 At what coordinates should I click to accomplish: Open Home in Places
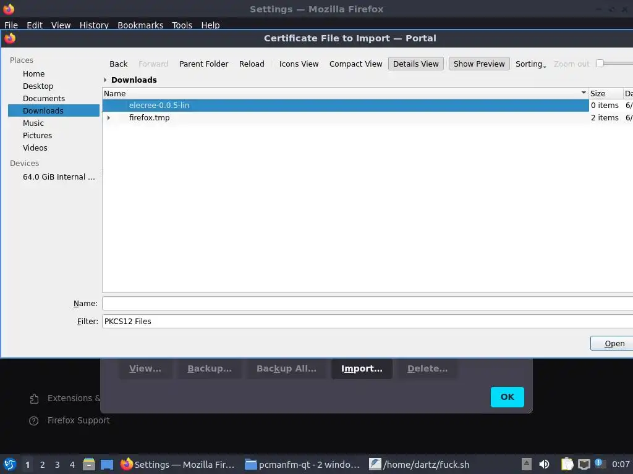point(33,74)
